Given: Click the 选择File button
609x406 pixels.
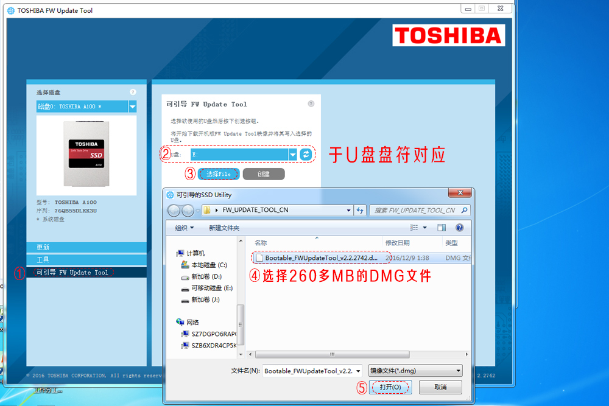Looking at the screenshot, I should [219, 174].
